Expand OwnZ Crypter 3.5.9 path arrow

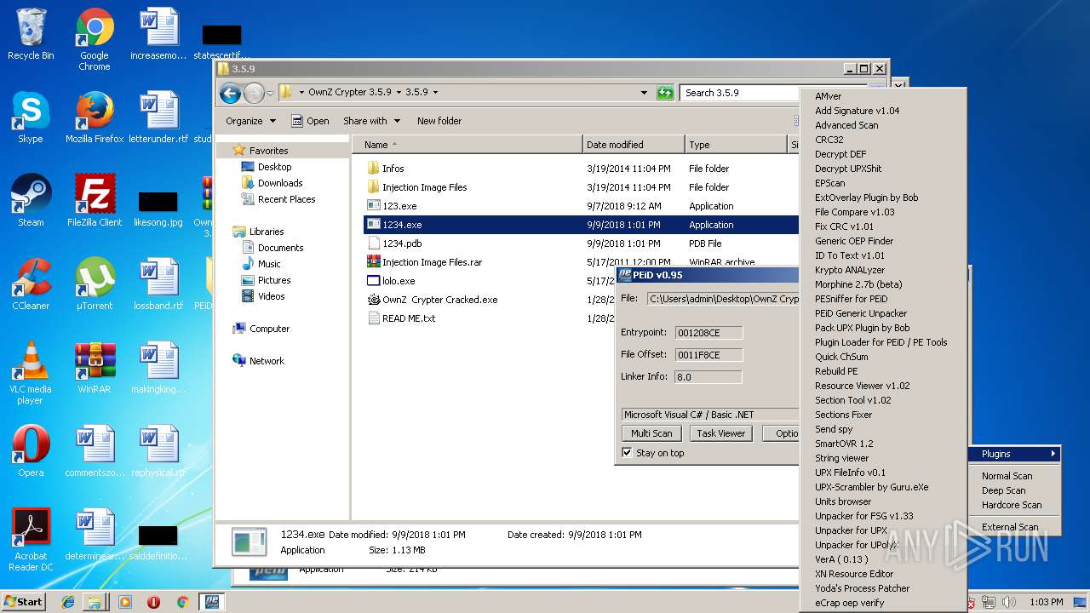click(x=398, y=92)
